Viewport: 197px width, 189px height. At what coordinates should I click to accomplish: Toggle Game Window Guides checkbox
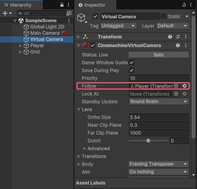pos(132,62)
